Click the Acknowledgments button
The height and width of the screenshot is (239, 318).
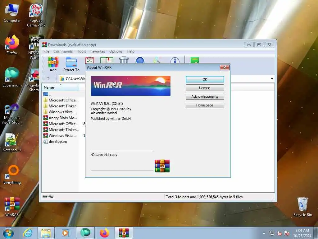[205, 96]
